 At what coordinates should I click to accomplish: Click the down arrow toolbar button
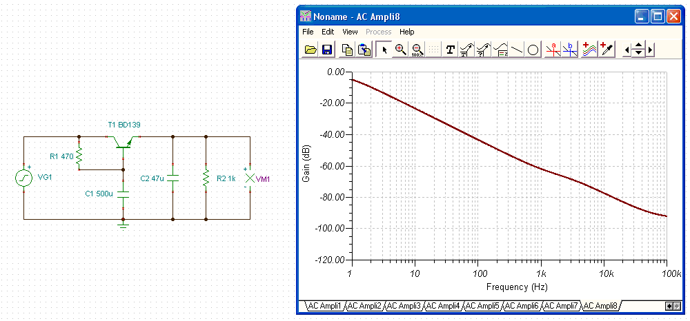pos(638,54)
